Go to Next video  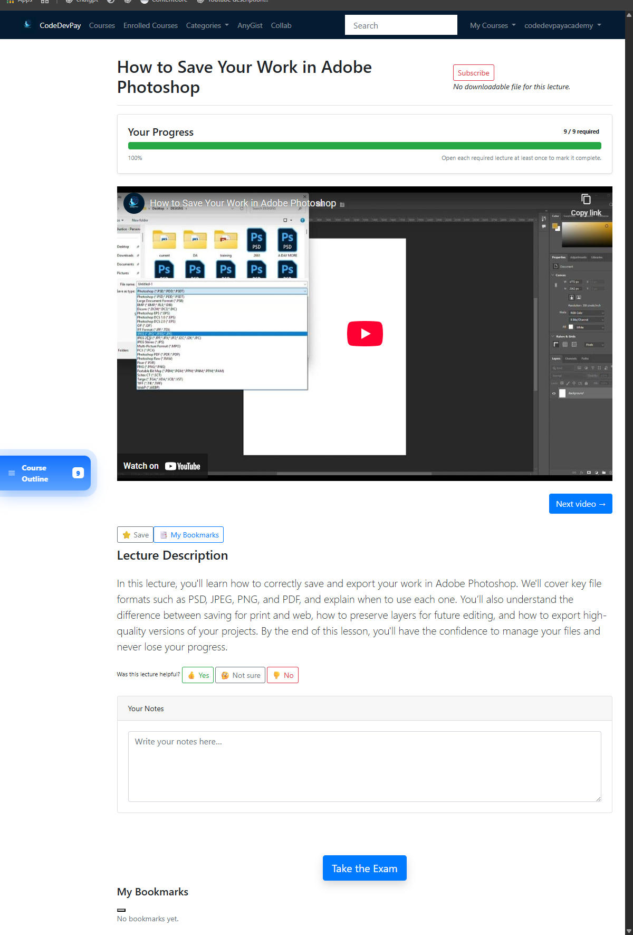click(x=580, y=504)
